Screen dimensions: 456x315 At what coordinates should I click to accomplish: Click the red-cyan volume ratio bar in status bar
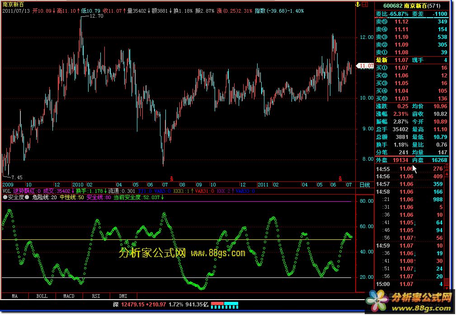coord(225,305)
